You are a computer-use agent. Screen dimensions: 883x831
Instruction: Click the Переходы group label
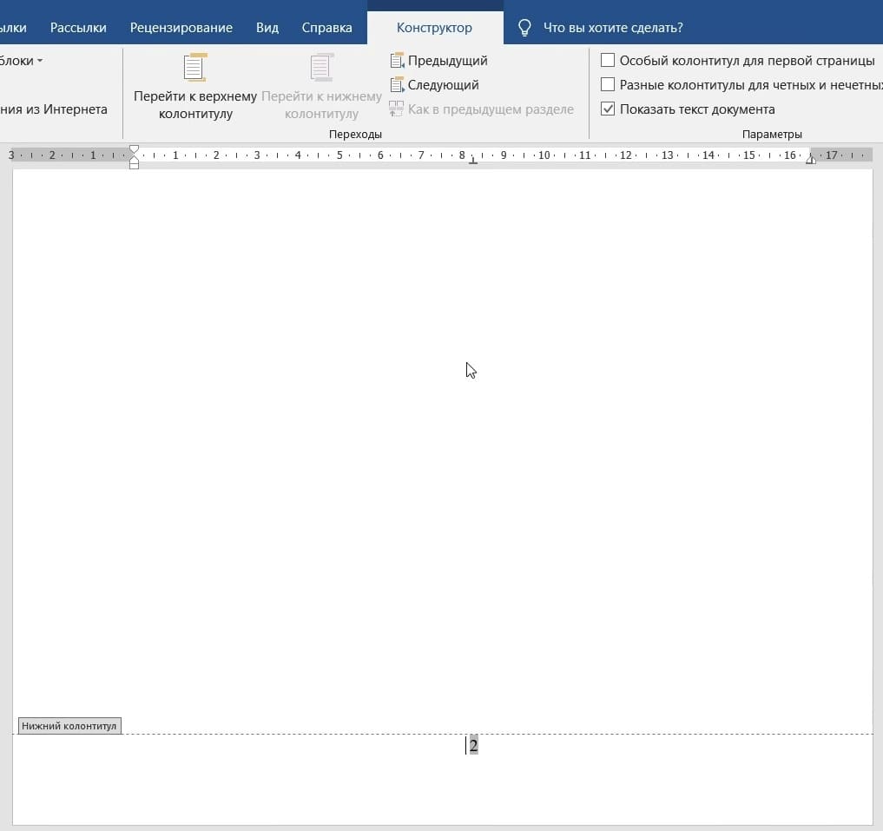tap(355, 134)
